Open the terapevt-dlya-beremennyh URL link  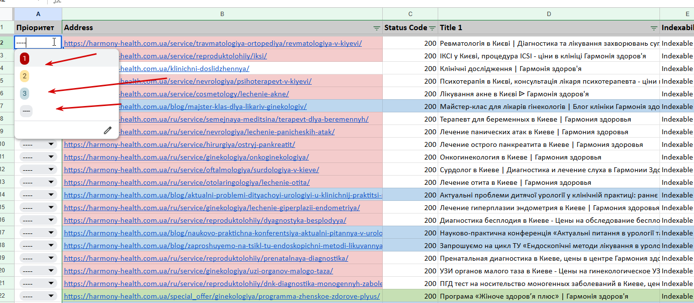pyautogui.click(x=243, y=119)
